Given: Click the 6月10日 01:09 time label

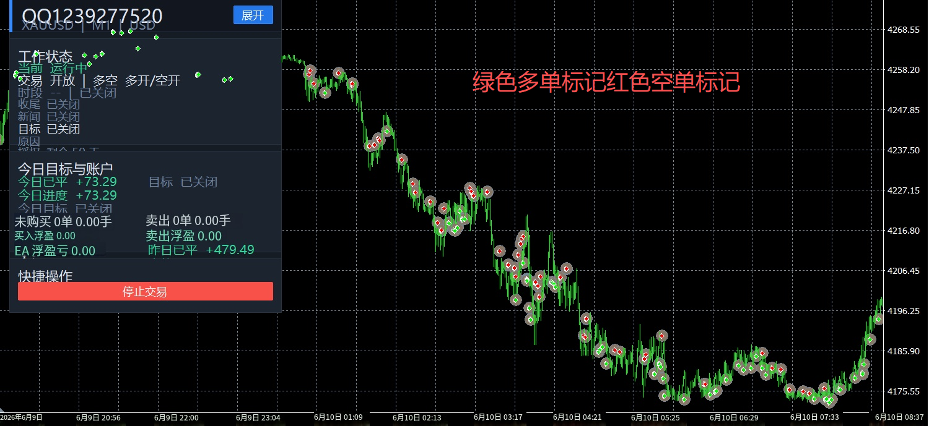Looking at the screenshot, I should [338, 419].
